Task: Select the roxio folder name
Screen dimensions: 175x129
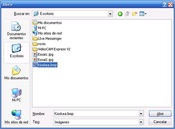Action: (x=42, y=44)
